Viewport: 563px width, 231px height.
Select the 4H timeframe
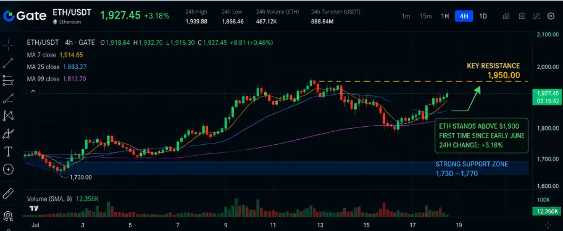[x=464, y=16]
